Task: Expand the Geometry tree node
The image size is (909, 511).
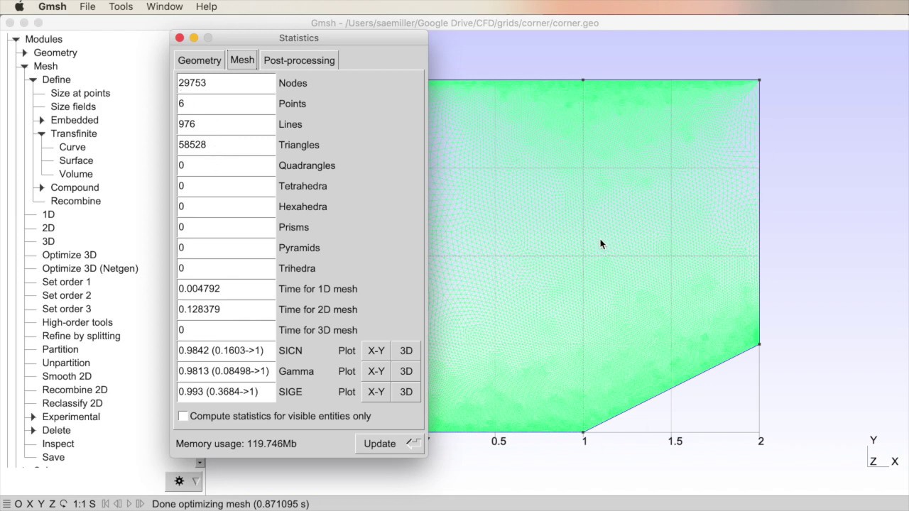Action: [x=25, y=53]
